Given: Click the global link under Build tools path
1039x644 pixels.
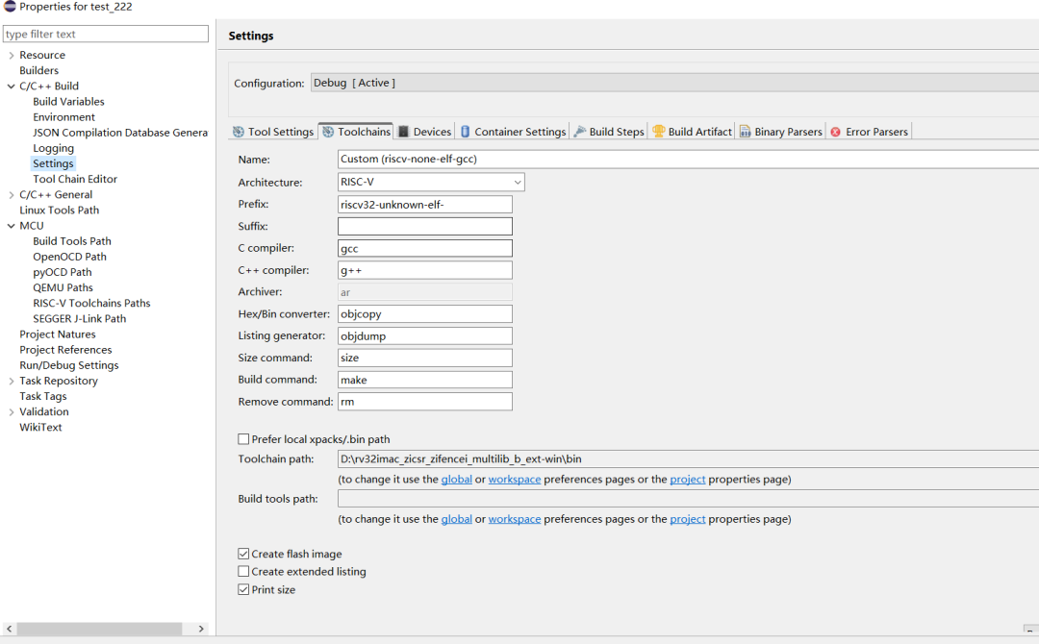Looking at the screenshot, I should point(457,519).
